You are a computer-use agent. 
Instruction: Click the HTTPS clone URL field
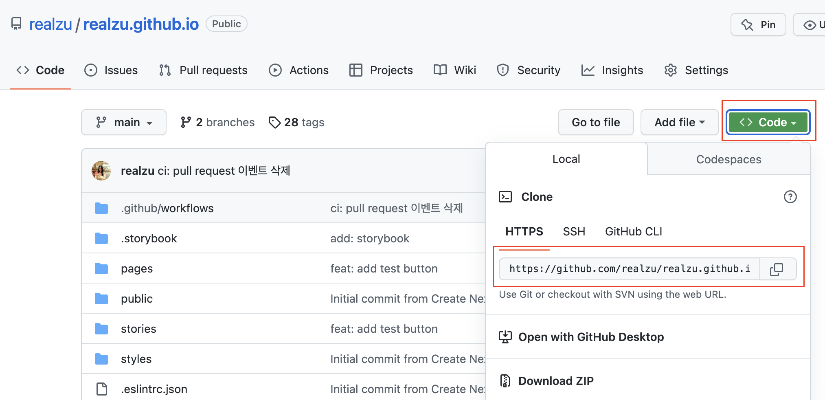(x=630, y=269)
